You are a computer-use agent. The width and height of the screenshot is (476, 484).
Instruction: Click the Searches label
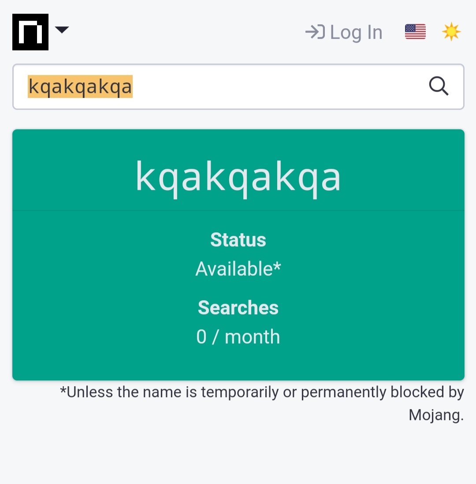[x=238, y=308]
